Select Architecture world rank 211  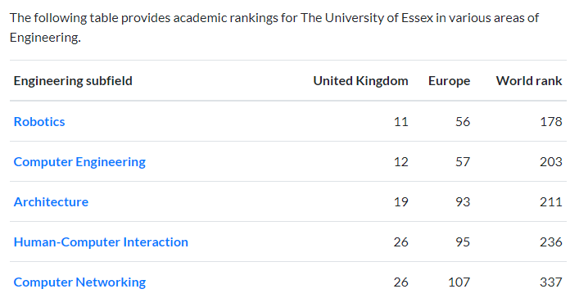pos(551,202)
